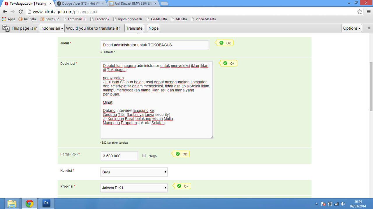Open the Video.Mail.Ru bookmark

(203, 19)
